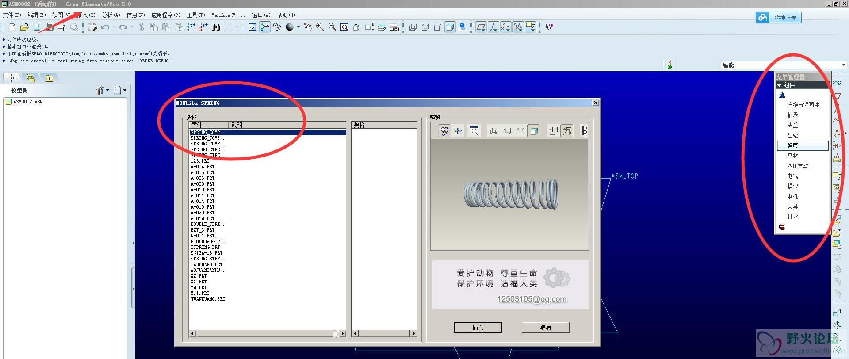Click the preview fly-through airplane icon
The height and width of the screenshot is (359, 849).
point(458,131)
